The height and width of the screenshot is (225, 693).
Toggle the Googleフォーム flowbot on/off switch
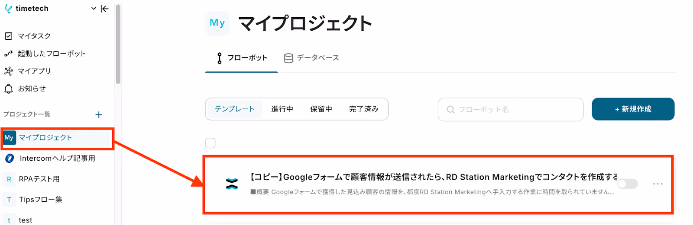pos(628,184)
